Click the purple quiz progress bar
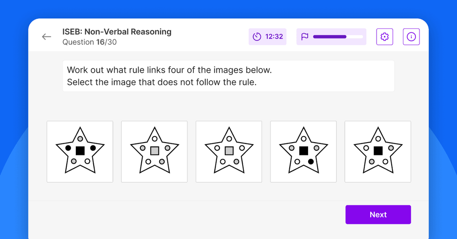 click(x=338, y=37)
